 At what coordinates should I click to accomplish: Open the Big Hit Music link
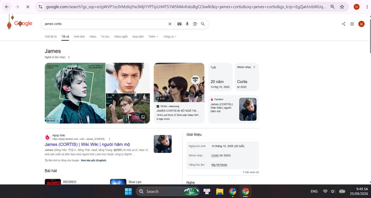coord(219,165)
